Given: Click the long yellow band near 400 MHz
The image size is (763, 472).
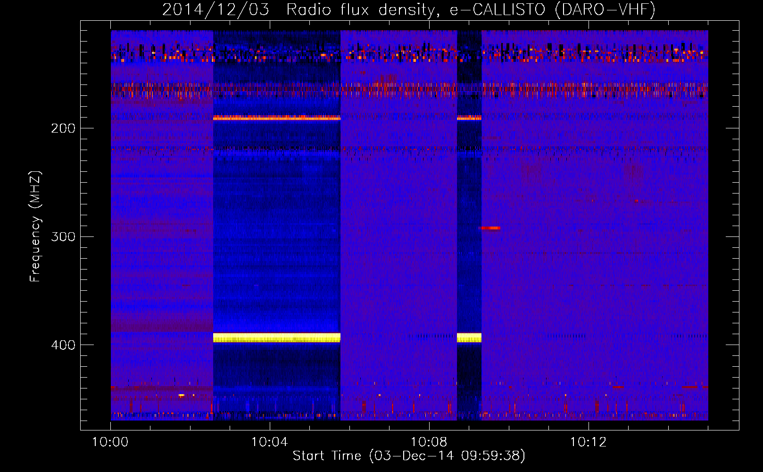Looking at the screenshot, I should click(277, 337).
